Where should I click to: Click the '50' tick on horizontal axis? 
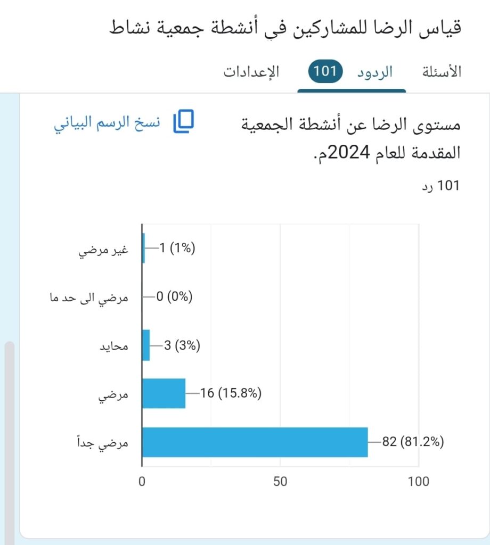click(x=280, y=482)
